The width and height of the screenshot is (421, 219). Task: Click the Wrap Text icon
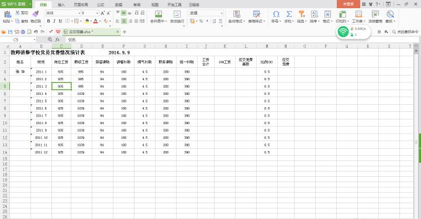[x=177, y=14]
